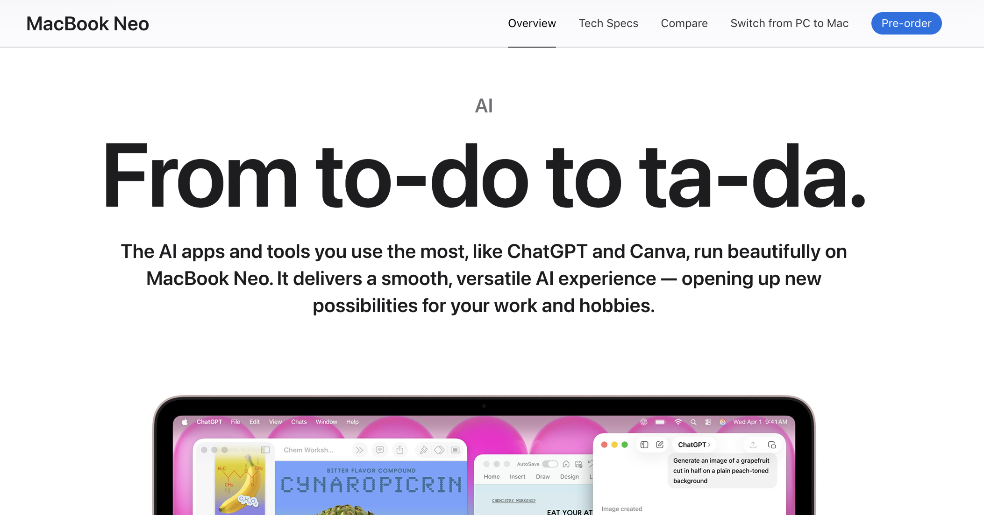Viewport: 984px width, 515px height.
Task: Switch to the Tech Specs tab
Action: [608, 23]
